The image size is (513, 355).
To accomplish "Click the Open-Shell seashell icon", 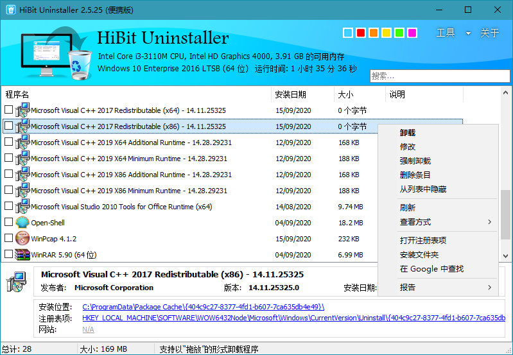I will [22, 222].
